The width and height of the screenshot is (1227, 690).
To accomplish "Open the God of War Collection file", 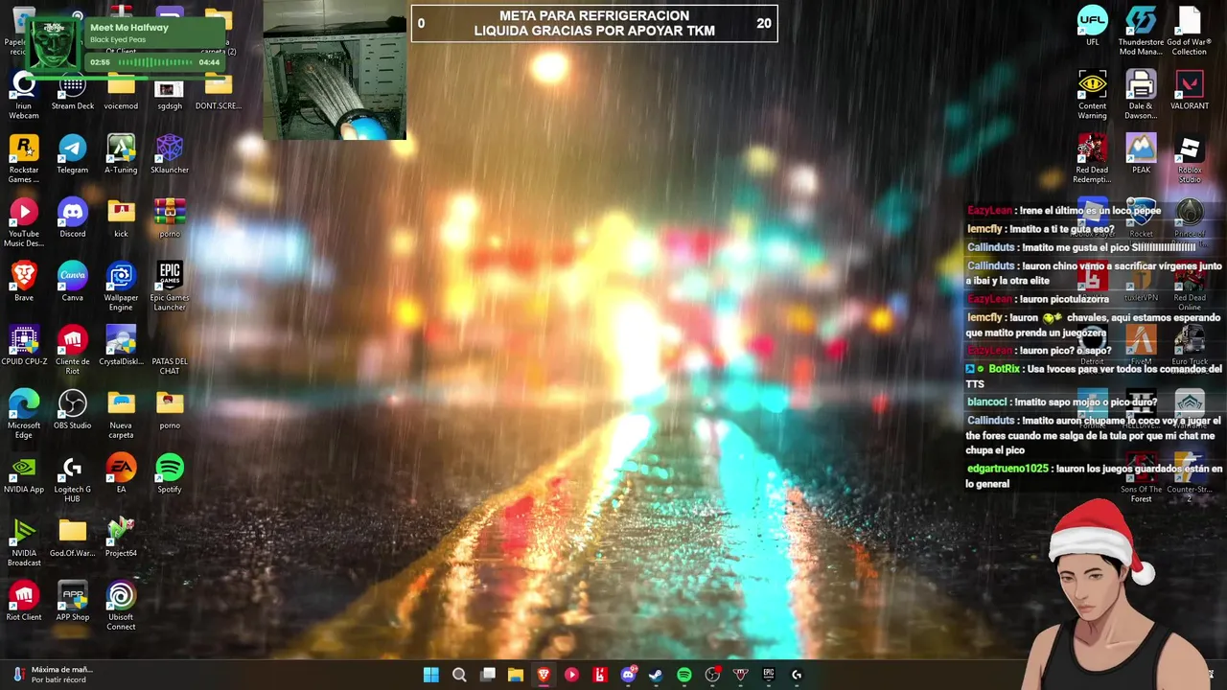I will point(1190,32).
